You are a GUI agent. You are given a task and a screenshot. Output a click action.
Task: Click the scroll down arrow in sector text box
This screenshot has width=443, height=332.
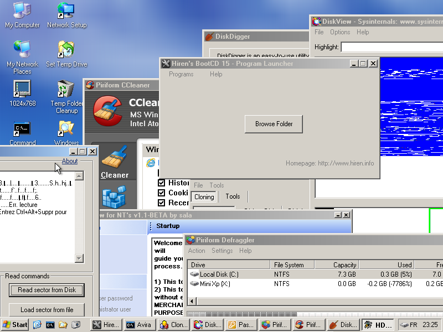79,258
